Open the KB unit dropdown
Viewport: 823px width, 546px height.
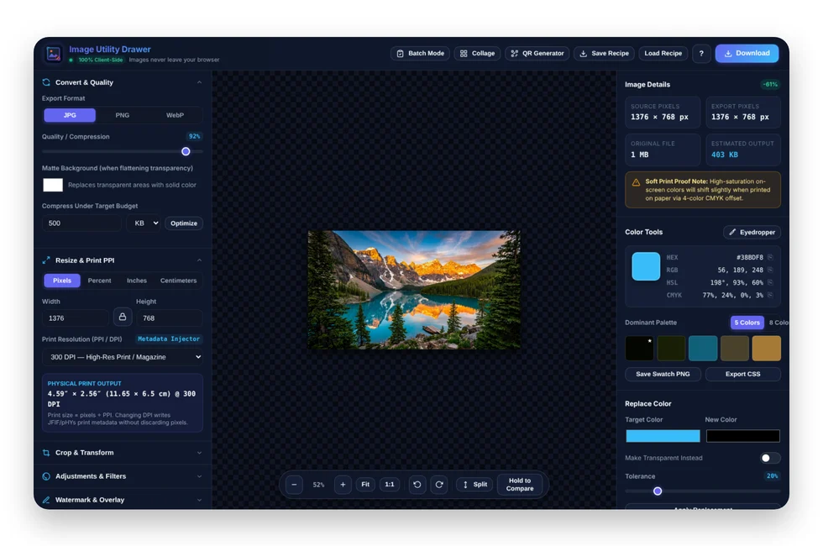click(x=144, y=223)
